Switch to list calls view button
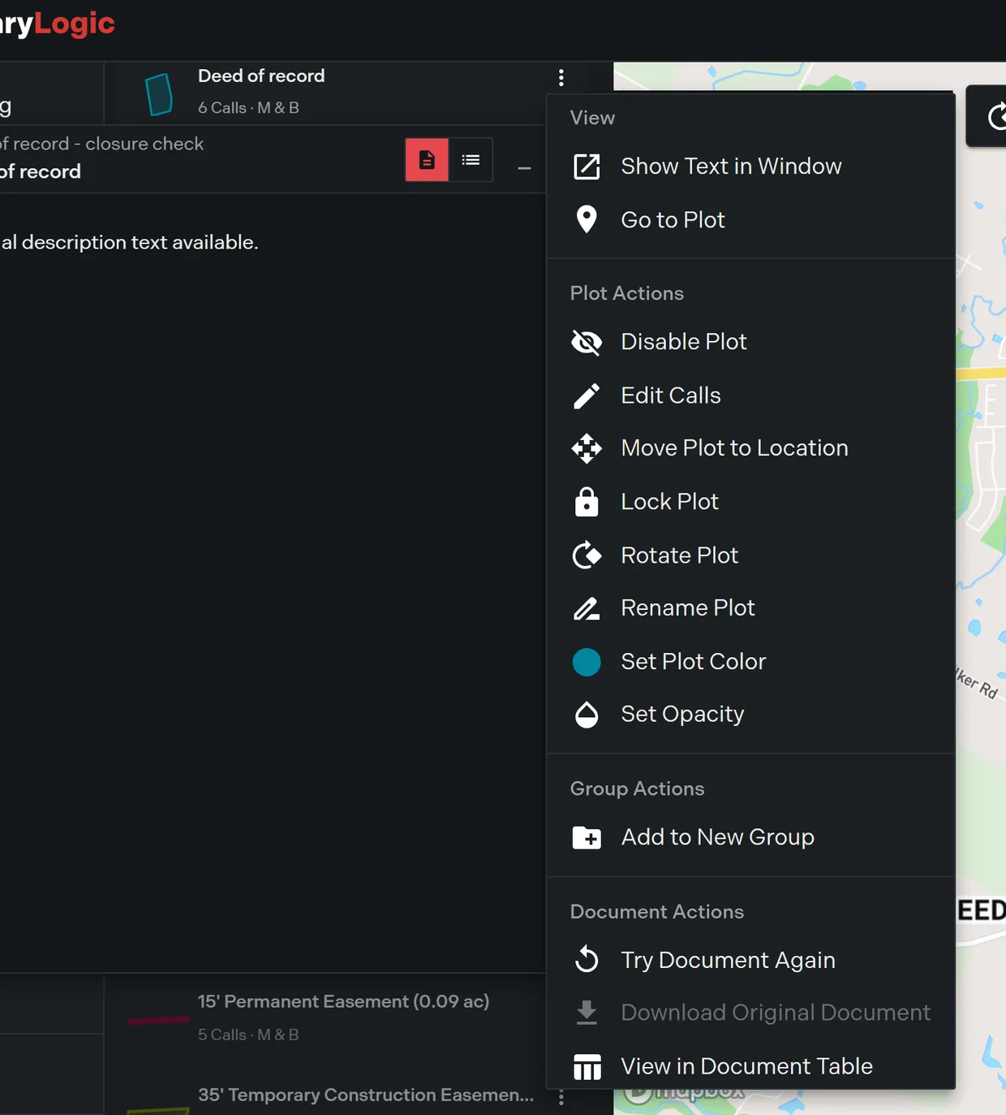 pyautogui.click(x=471, y=160)
